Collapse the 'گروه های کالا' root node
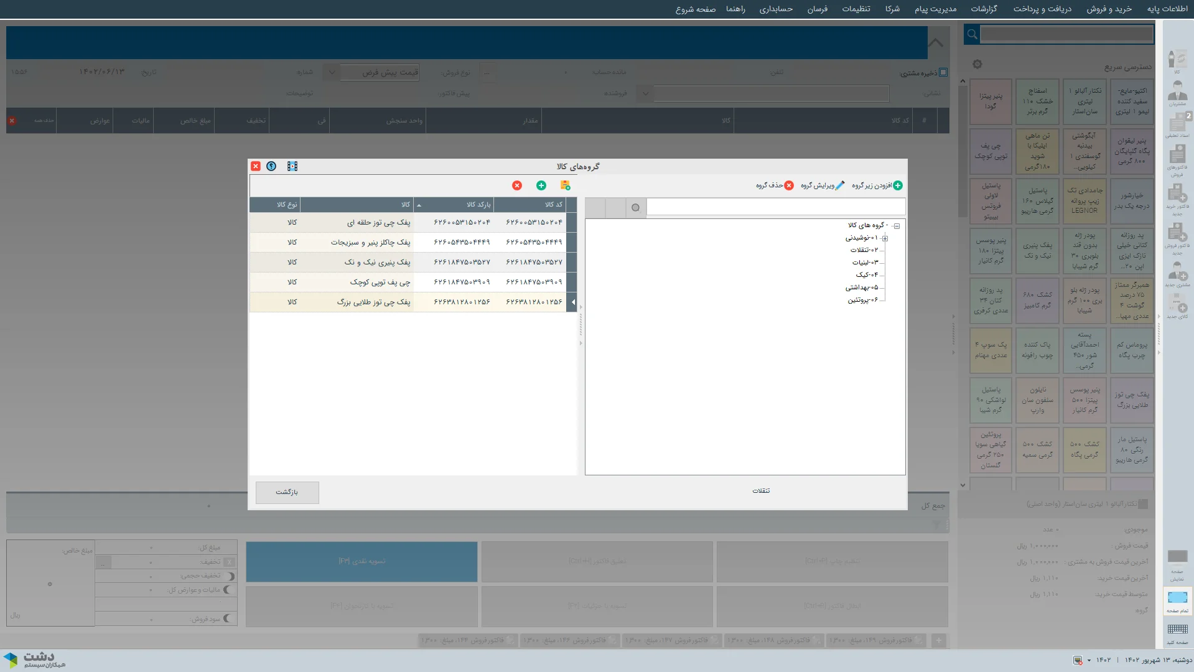Image resolution: width=1194 pixels, height=672 pixels. click(897, 226)
